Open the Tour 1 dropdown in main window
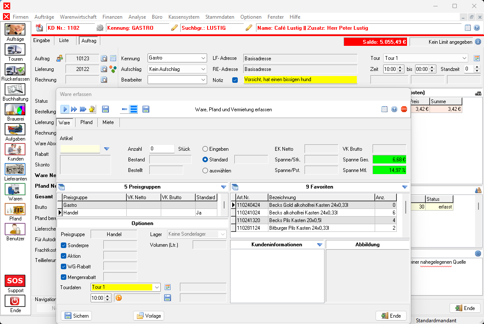 pyautogui.click(x=464, y=58)
